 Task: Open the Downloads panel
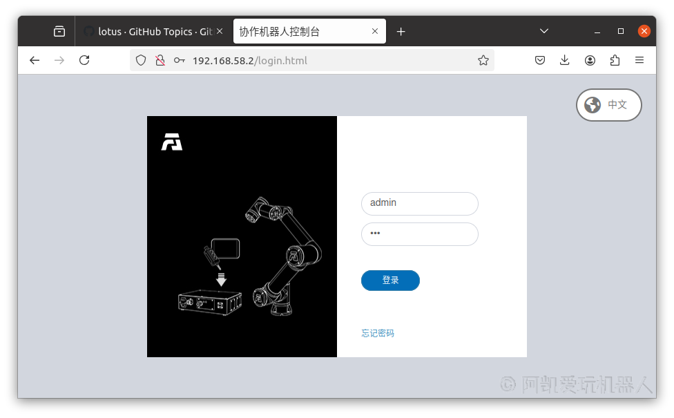click(x=564, y=60)
